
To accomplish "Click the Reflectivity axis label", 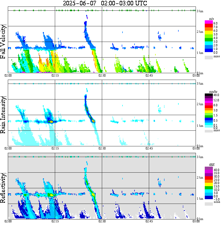I will pyautogui.click(x=3, y=188).
